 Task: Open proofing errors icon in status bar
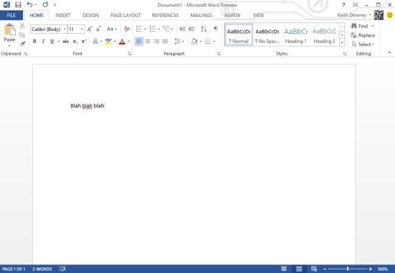[63, 269]
